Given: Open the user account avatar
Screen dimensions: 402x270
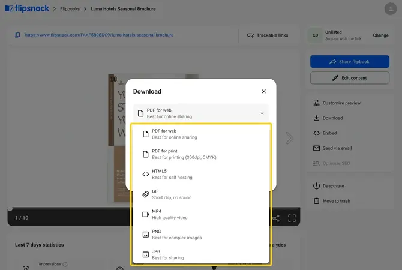Looking at the screenshot, I should (x=391, y=9).
